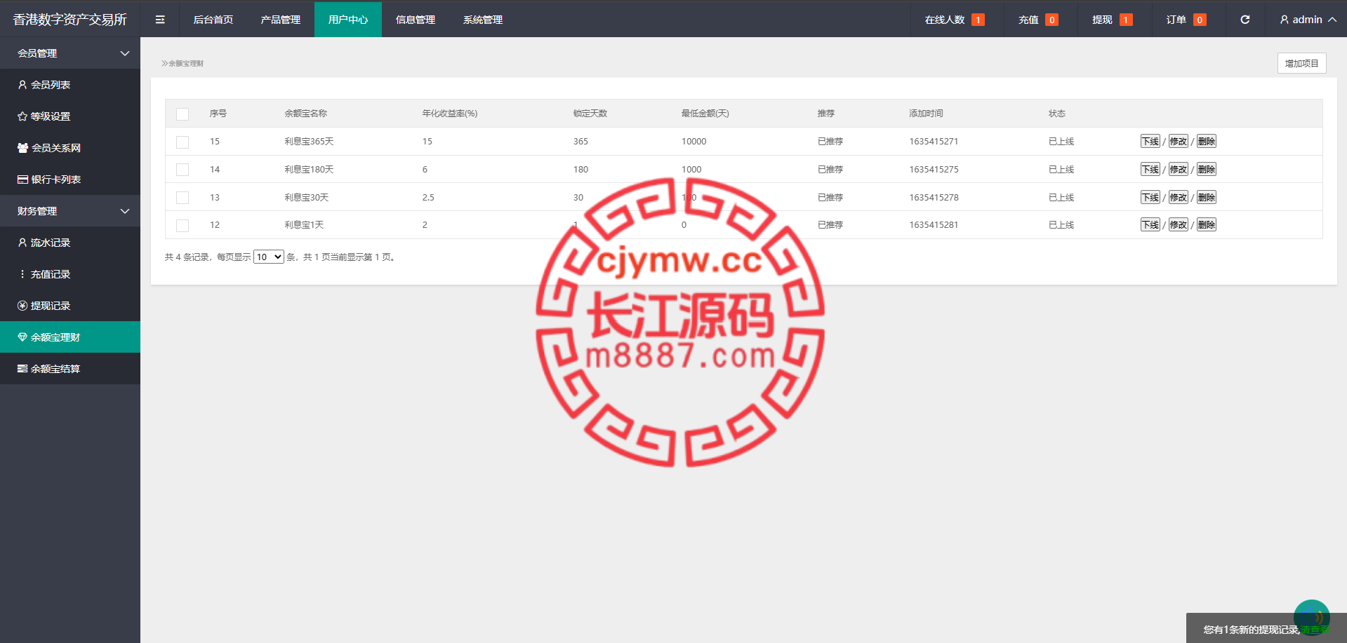Click 下线 for 利息宝1天
1347x643 pixels.
pos(1150,224)
